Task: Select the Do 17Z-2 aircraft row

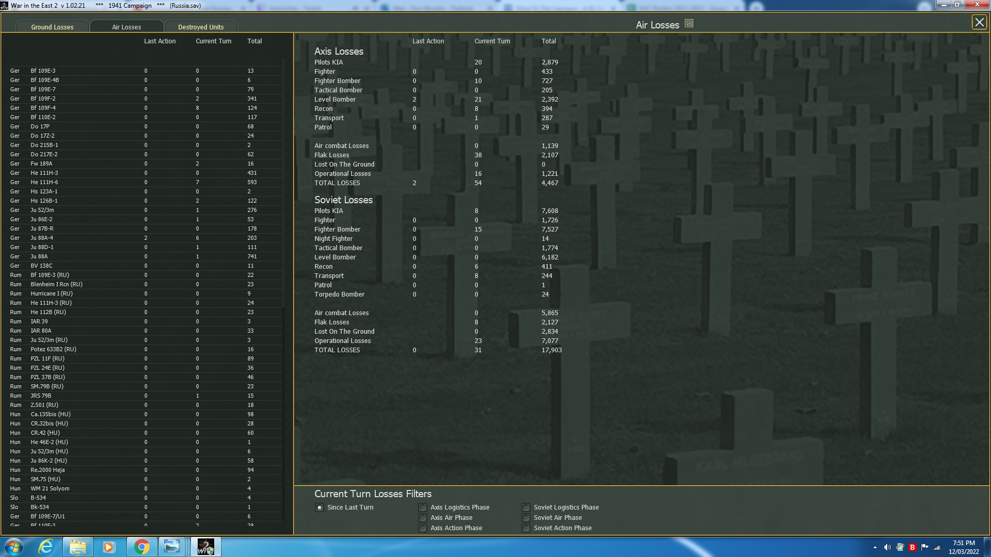Action: [146, 136]
